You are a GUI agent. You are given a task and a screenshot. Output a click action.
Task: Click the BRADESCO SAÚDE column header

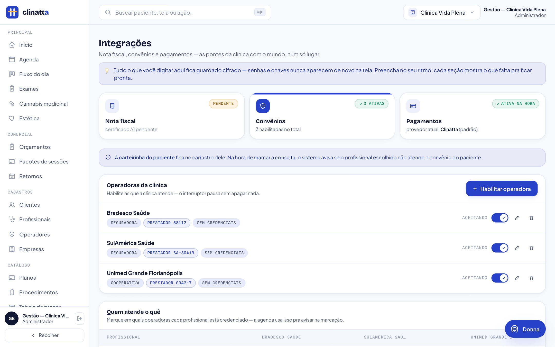[x=281, y=337]
